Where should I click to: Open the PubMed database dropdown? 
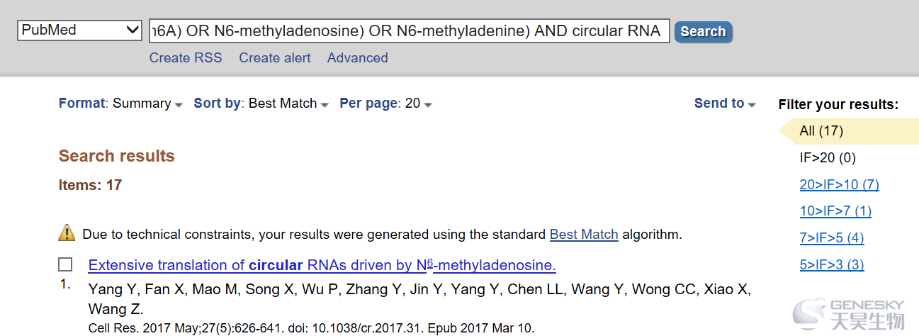[80, 30]
